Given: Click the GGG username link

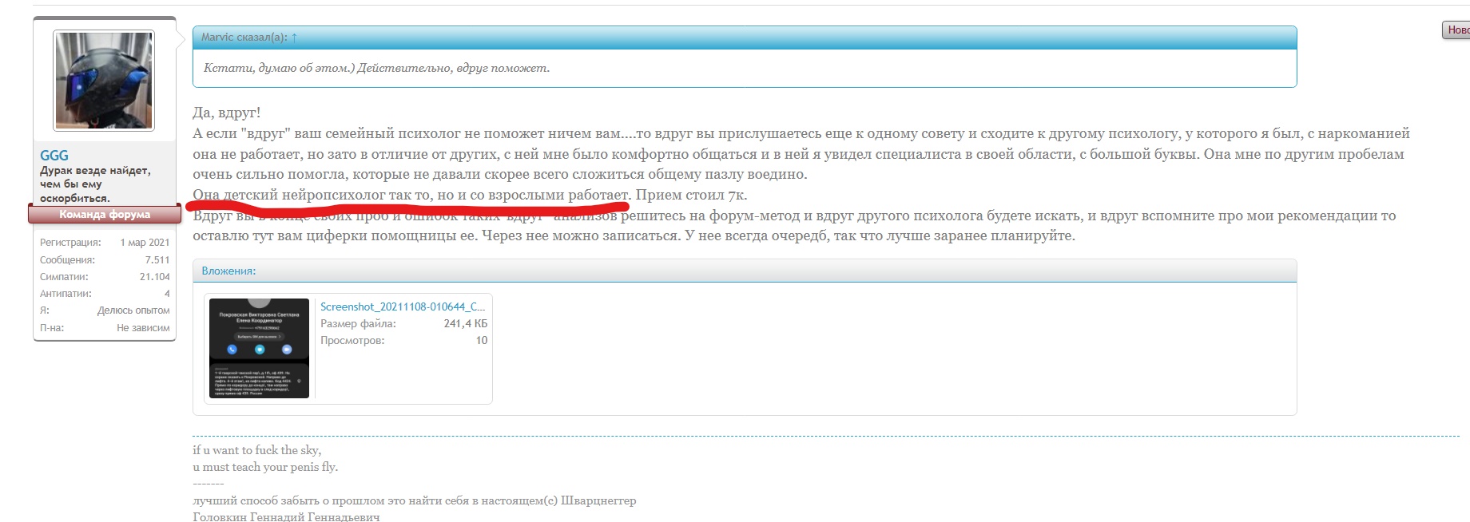Looking at the screenshot, I should coord(54,156).
